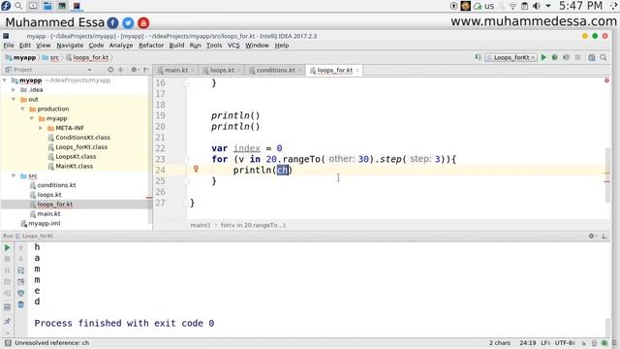The height and width of the screenshot is (349, 620).
Task: Switch to the main.kt tab
Action: [x=176, y=70]
